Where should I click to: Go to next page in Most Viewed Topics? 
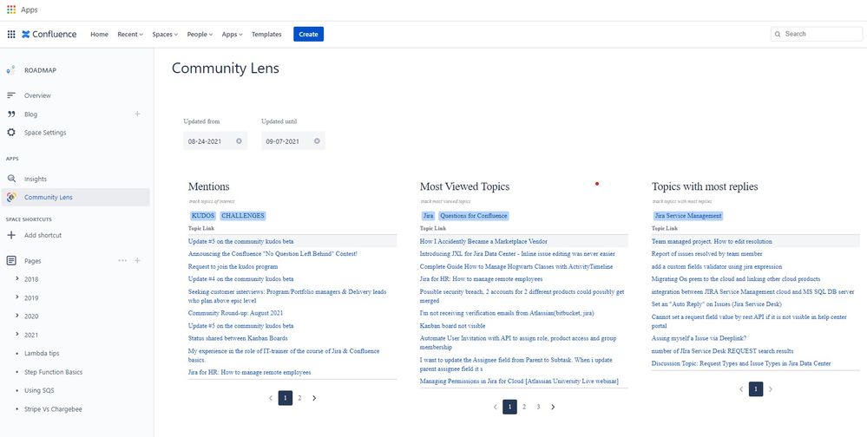coord(553,408)
